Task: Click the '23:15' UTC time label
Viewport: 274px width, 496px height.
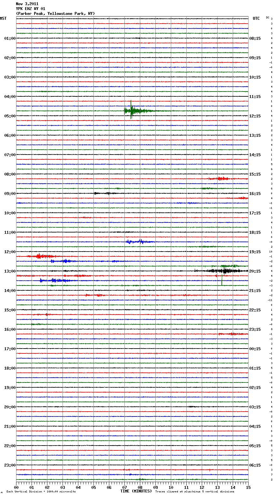Action: click(255, 329)
